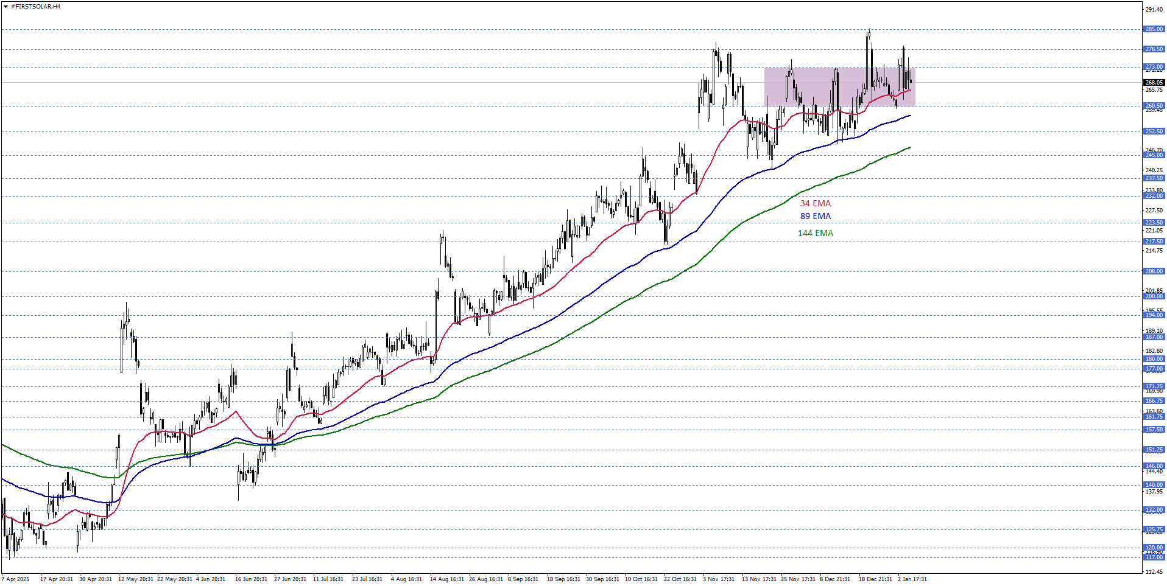
Task: Click the 30 Sep 16:31 date label
Action: pos(602,579)
